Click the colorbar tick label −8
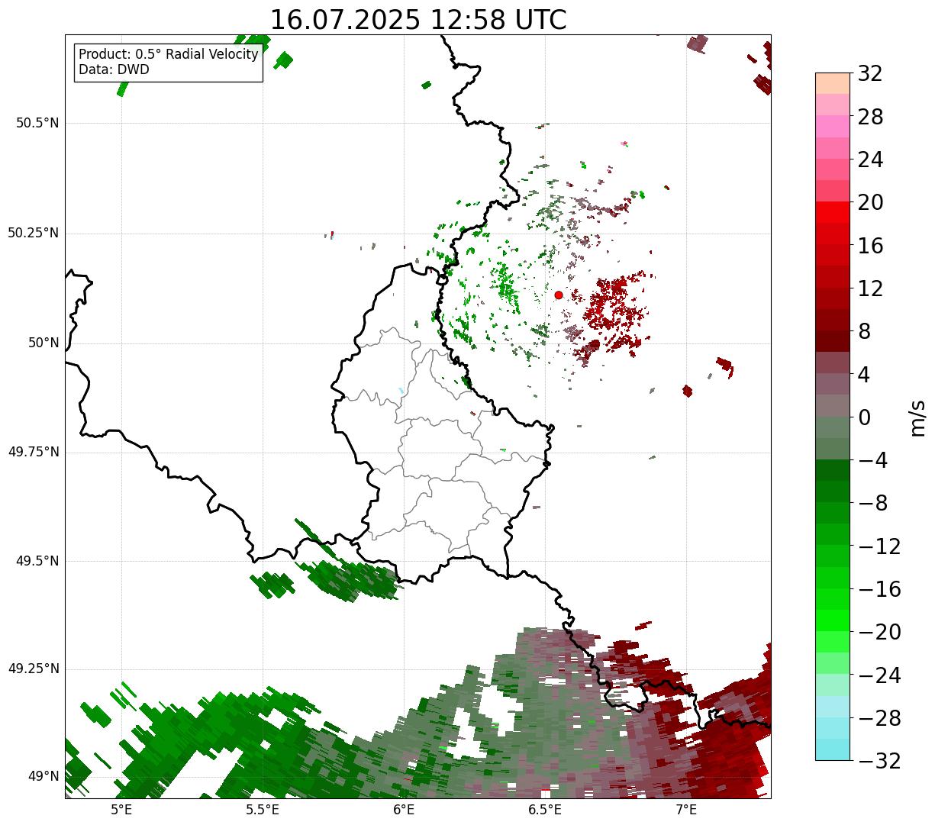Image resolution: width=935 pixels, height=825 pixels. coord(872,503)
